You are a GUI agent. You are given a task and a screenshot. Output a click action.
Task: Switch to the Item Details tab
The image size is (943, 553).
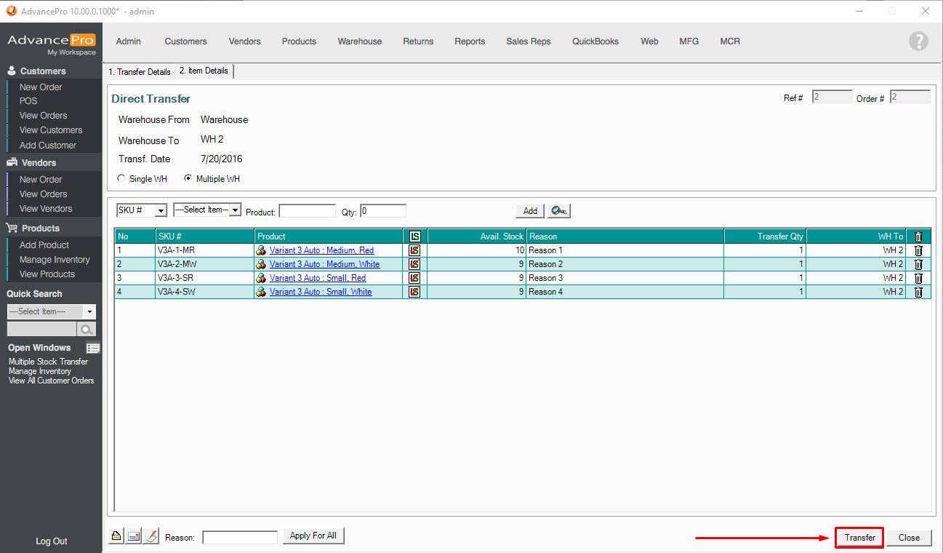click(204, 71)
